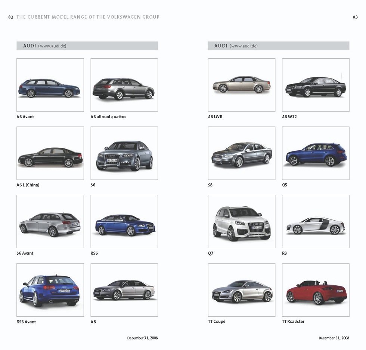
Task: Click the black A6 L (China) image
Action: (x=50, y=154)
